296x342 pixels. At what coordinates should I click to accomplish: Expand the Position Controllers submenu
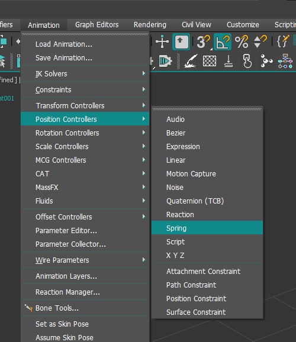(x=85, y=119)
